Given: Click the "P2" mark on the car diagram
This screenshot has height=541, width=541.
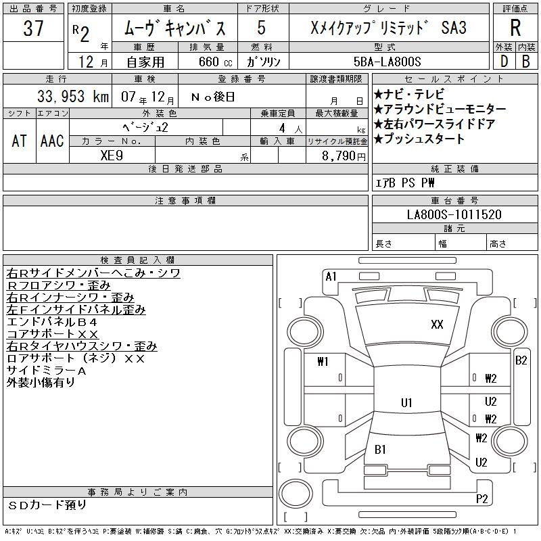Looking at the screenshot, I should click(481, 499).
